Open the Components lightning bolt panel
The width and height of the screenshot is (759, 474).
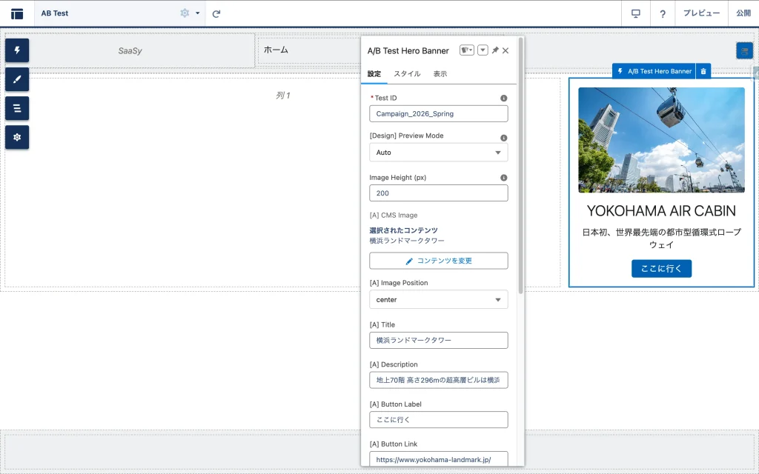(17, 50)
